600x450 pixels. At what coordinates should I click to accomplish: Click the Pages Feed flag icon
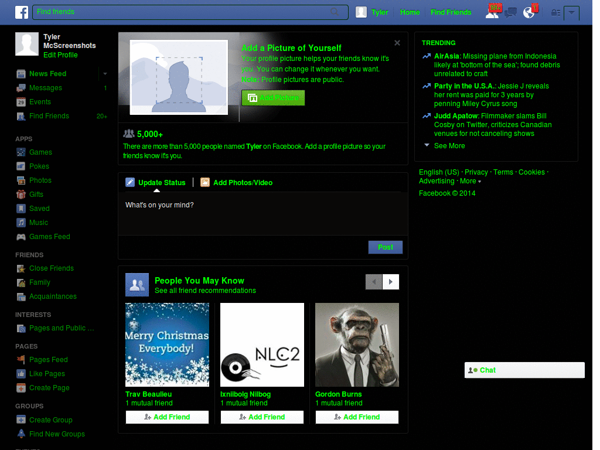(21, 360)
